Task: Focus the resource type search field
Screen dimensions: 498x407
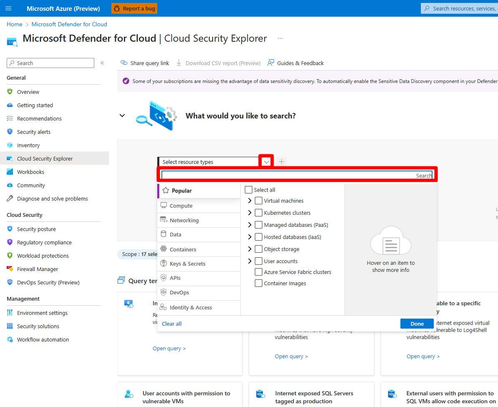Action: 288,176
